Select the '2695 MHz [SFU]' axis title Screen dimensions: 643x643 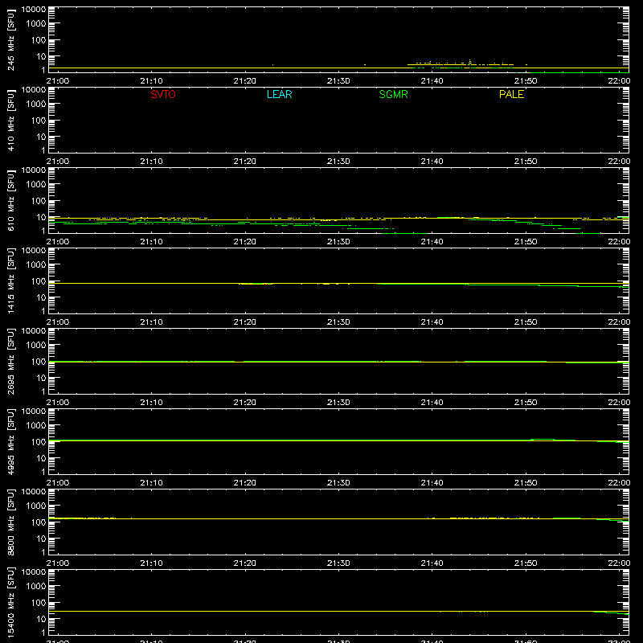click(x=11, y=362)
